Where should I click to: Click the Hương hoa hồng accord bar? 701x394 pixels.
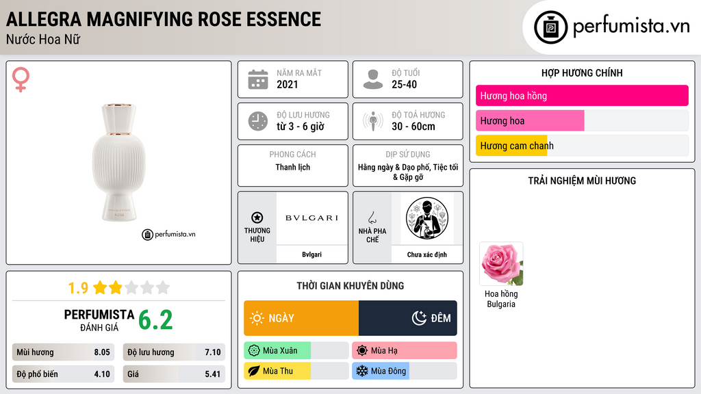coord(582,96)
